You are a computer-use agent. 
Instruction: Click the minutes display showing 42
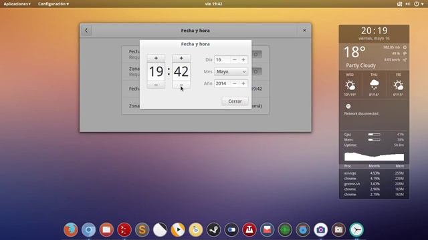(181, 71)
